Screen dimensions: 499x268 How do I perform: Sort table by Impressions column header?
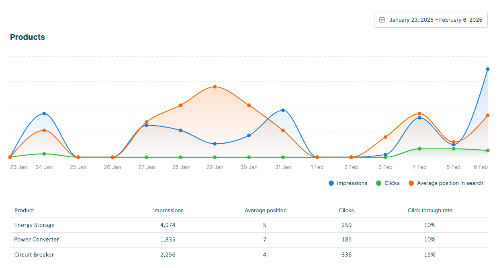pyautogui.click(x=168, y=211)
